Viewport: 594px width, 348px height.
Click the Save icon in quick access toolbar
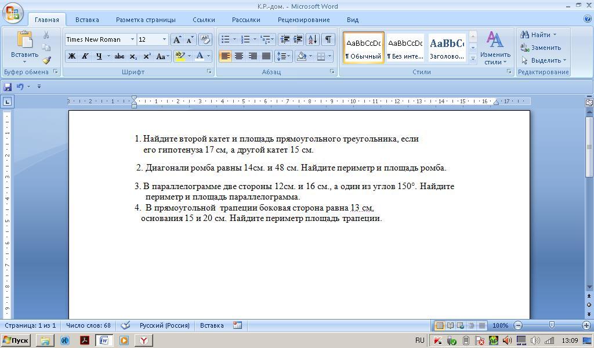8,86
